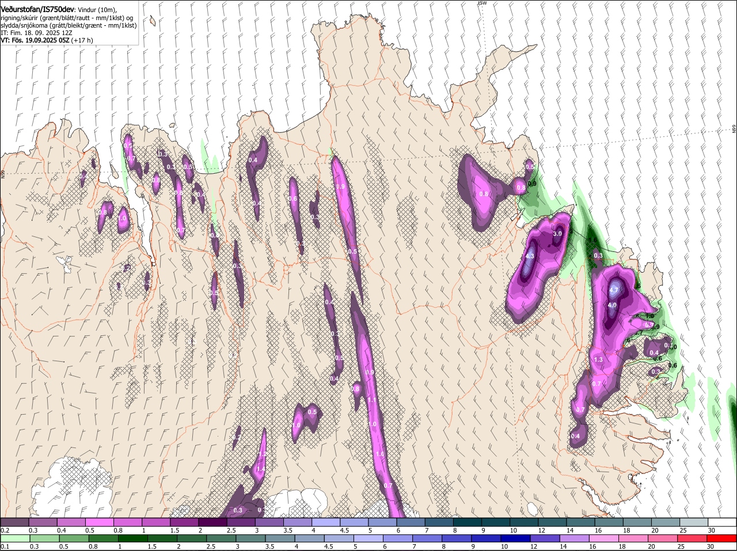Click the '4.7' snowfall value on the map

tap(615, 290)
